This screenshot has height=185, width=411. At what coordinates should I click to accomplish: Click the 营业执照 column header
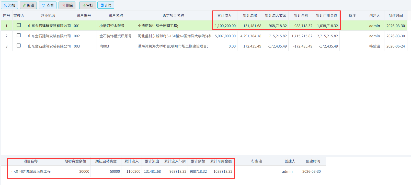48,16
